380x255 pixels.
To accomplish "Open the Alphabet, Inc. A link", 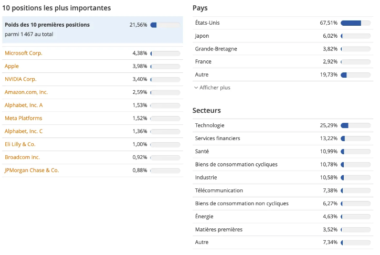I will [24, 105].
